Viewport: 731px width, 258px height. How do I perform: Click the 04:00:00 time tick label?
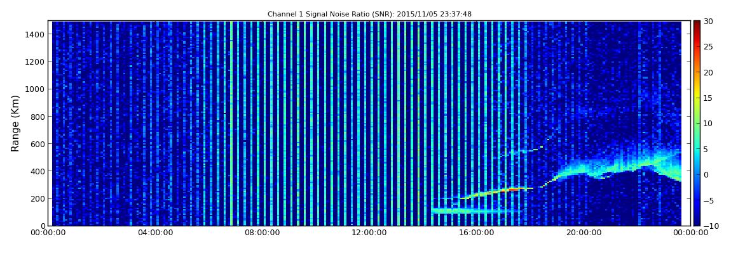(155, 233)
